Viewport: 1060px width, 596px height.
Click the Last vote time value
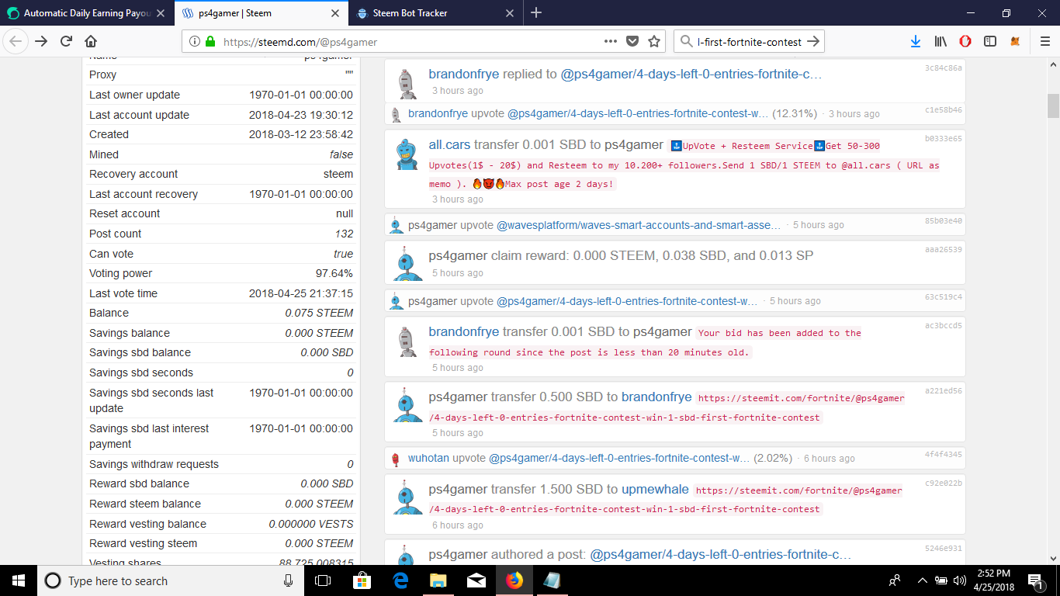(x=301, y=293)
